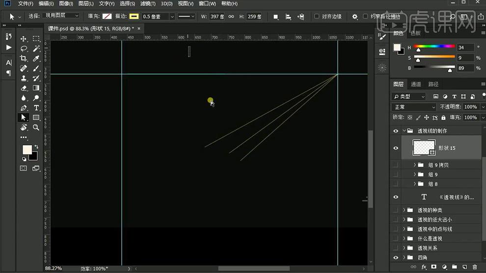The height and width of the screenshot is (273, 486).
Task: Select the Dodge tool
Action: point(36,98)
